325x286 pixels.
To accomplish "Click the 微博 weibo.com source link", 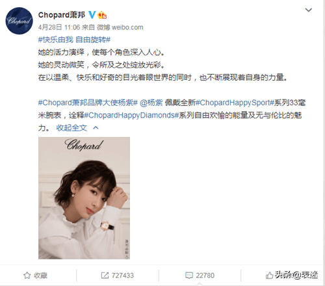I will tap(120, 27).
